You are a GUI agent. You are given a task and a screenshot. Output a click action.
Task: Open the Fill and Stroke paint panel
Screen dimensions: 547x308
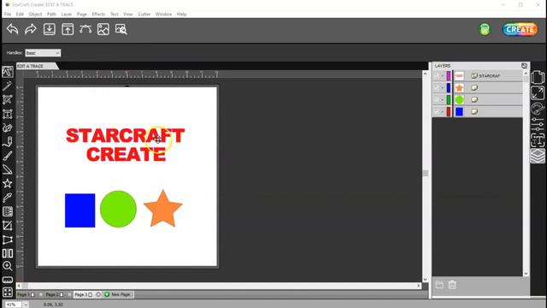pyautogui.click(x=538, y=109)
